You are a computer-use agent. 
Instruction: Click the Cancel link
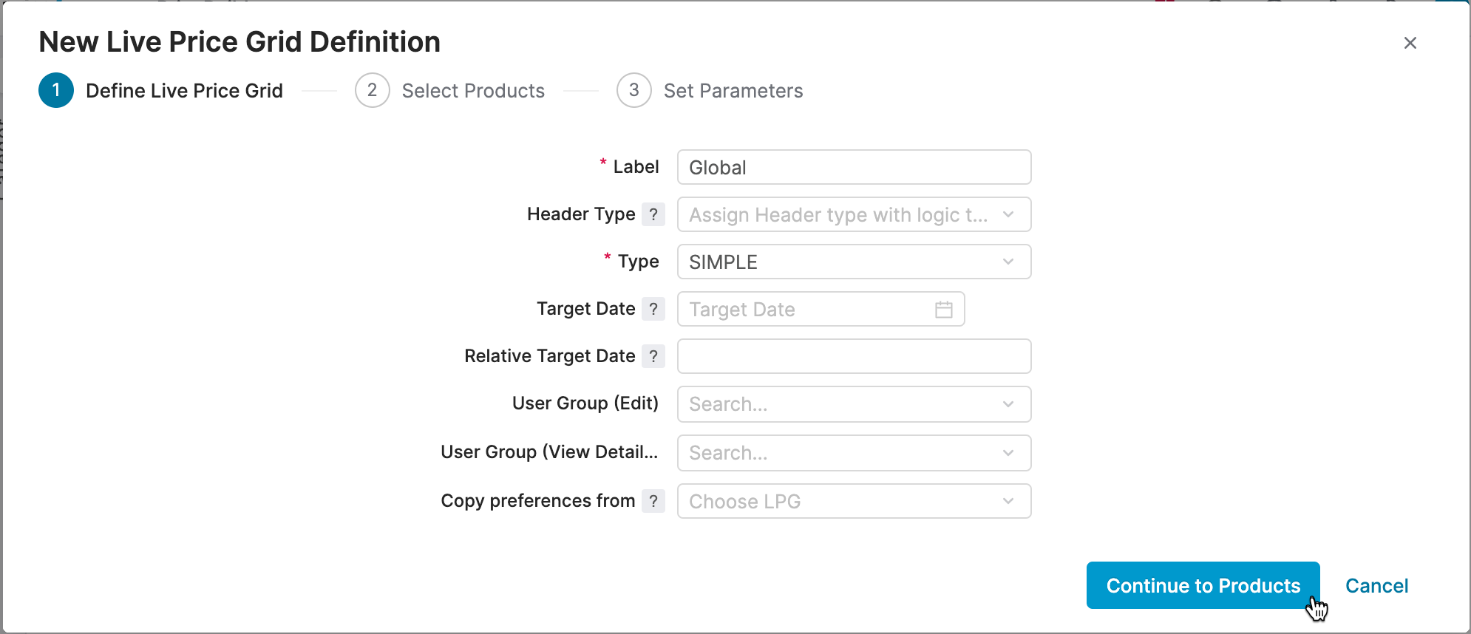[x=1376, y=586]
